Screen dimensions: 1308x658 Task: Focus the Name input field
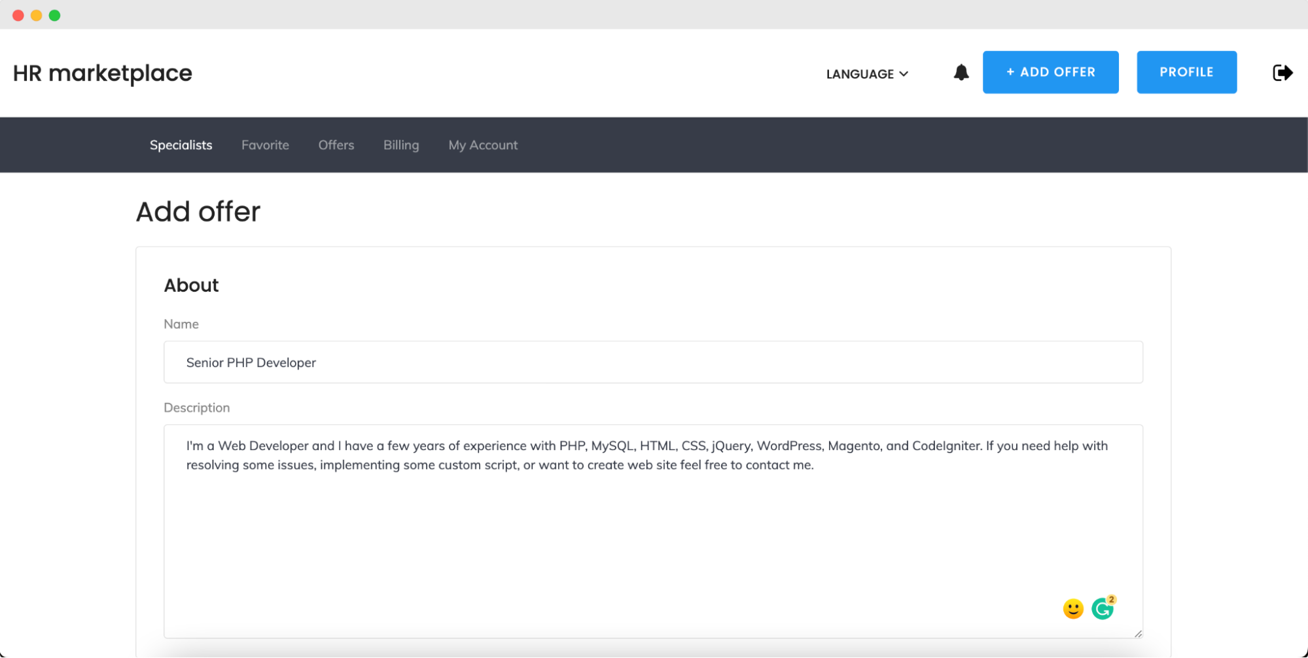pyautogui.click(x=653, y=362)
